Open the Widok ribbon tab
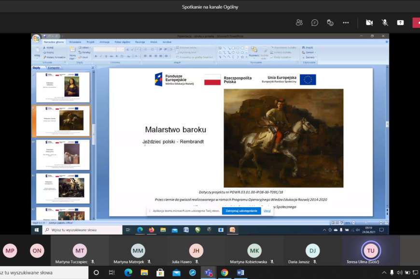The height and width of the screenshot is (279, 420). 154,42
